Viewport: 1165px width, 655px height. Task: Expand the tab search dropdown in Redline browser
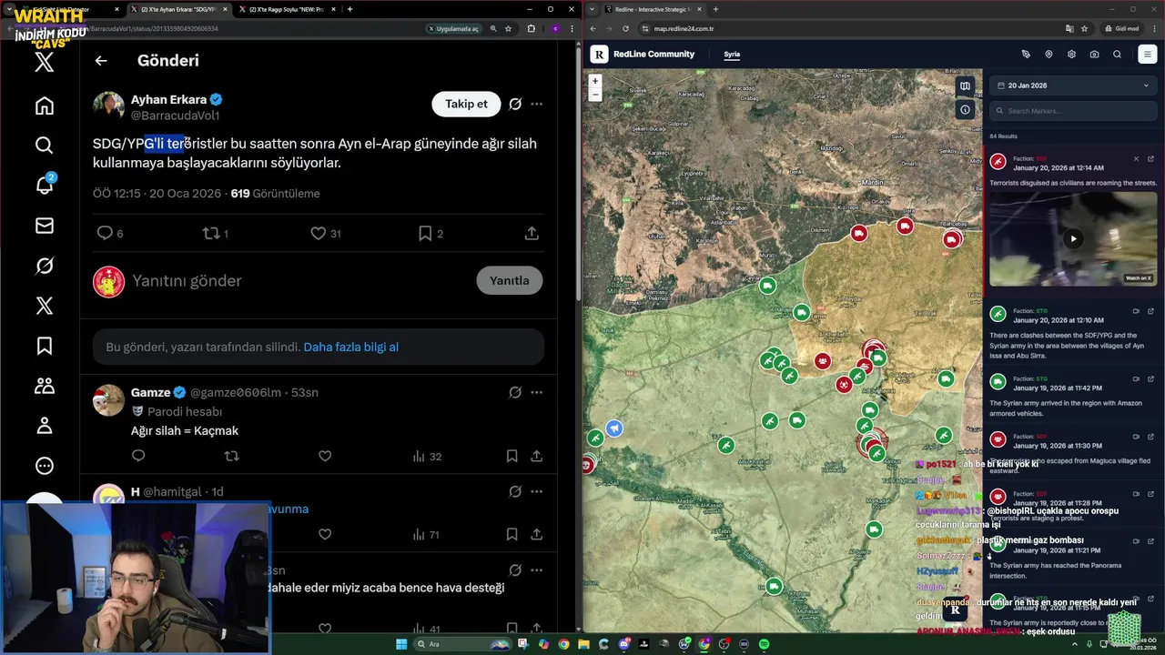pyautogui.click(x=592, y=9)
